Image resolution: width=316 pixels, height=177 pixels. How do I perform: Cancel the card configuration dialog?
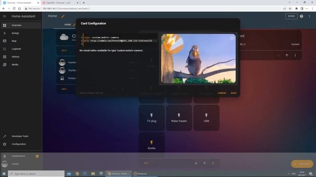[x=222, y=93]
